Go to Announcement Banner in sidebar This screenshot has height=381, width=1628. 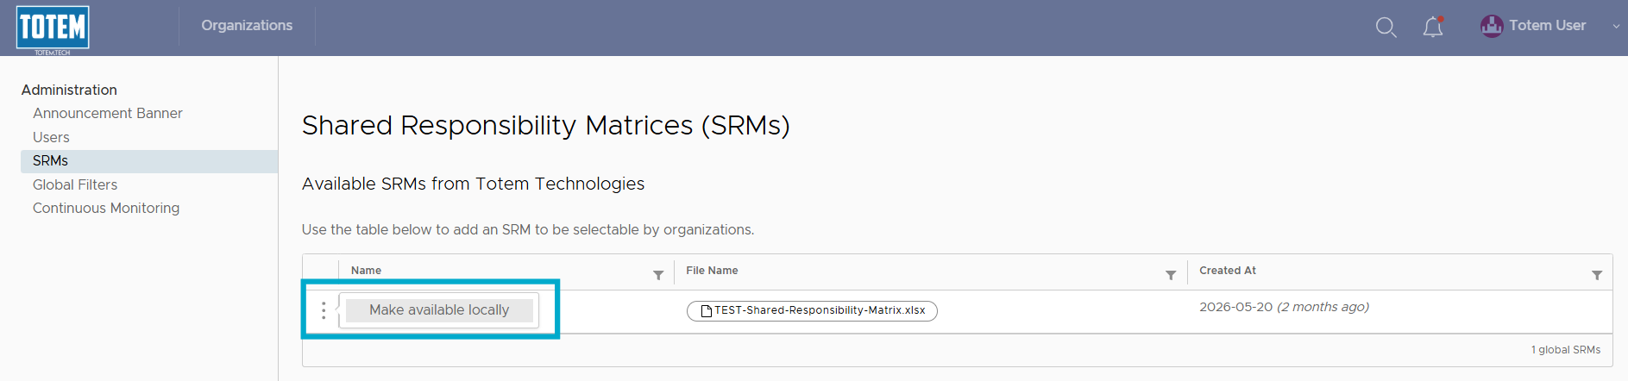coord(108,113)
